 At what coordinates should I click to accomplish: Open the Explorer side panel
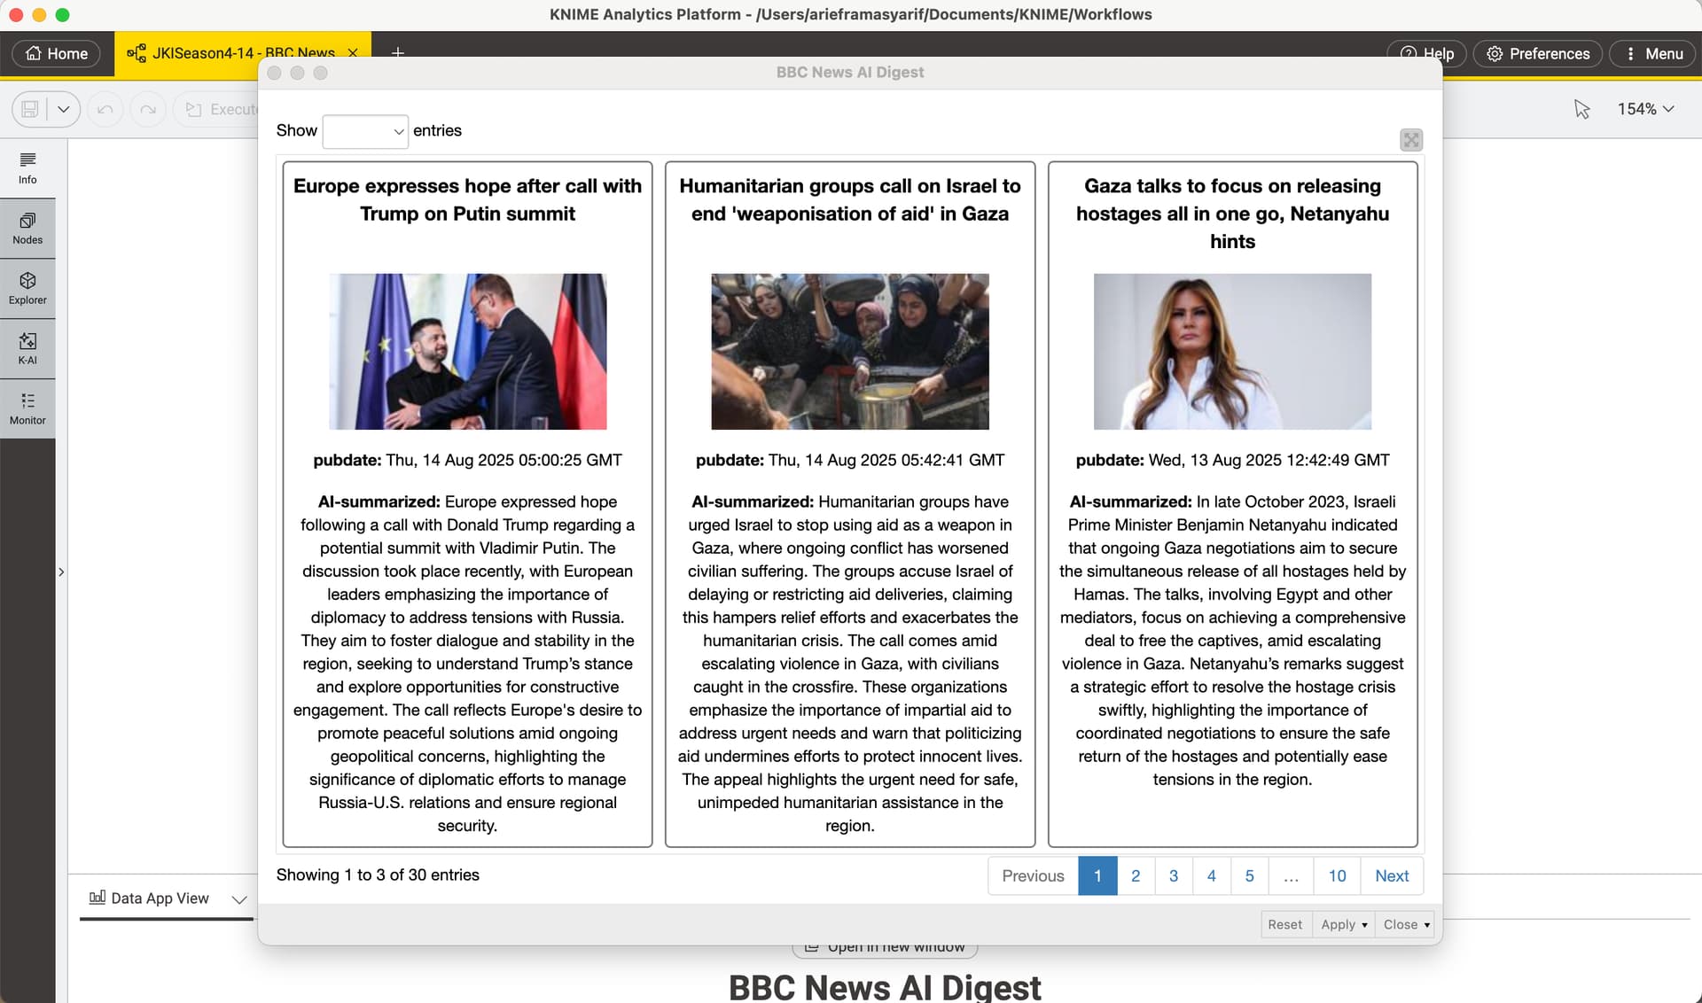27,288
